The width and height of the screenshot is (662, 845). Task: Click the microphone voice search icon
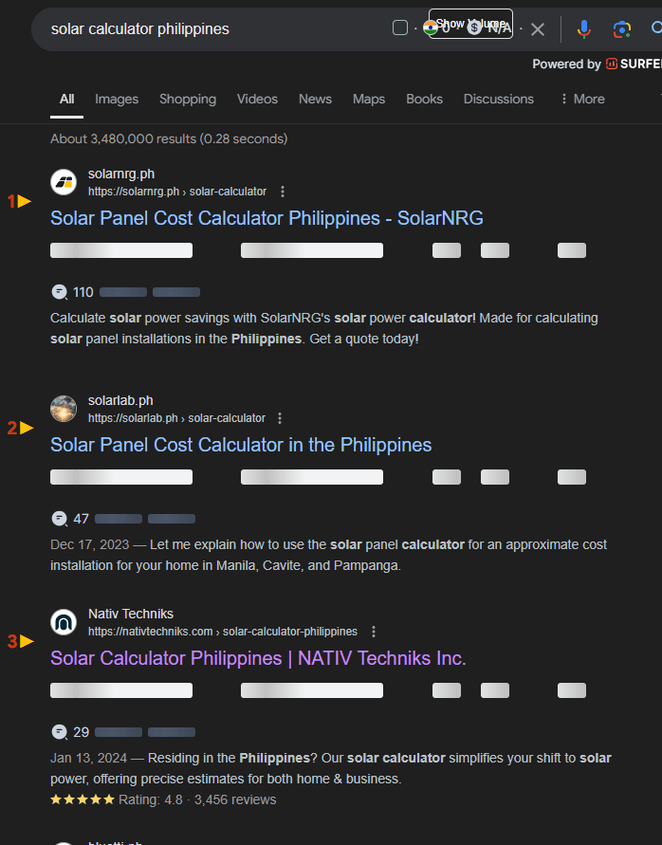tap(584, 29)
